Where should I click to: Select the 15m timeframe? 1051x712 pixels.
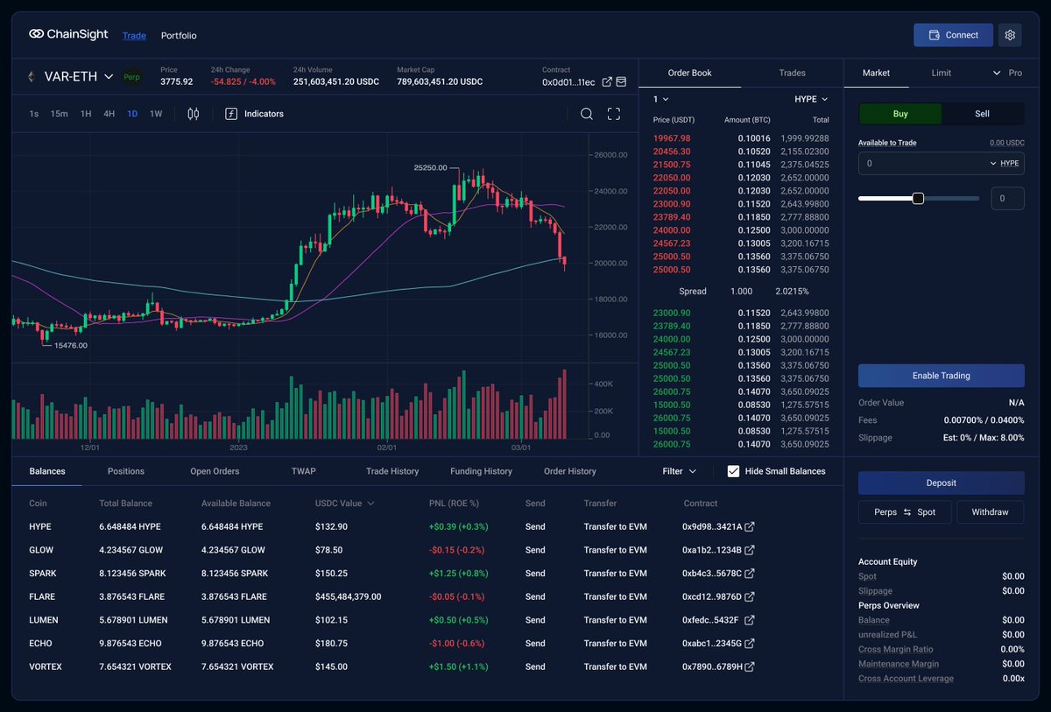click(x=59, y=114)
